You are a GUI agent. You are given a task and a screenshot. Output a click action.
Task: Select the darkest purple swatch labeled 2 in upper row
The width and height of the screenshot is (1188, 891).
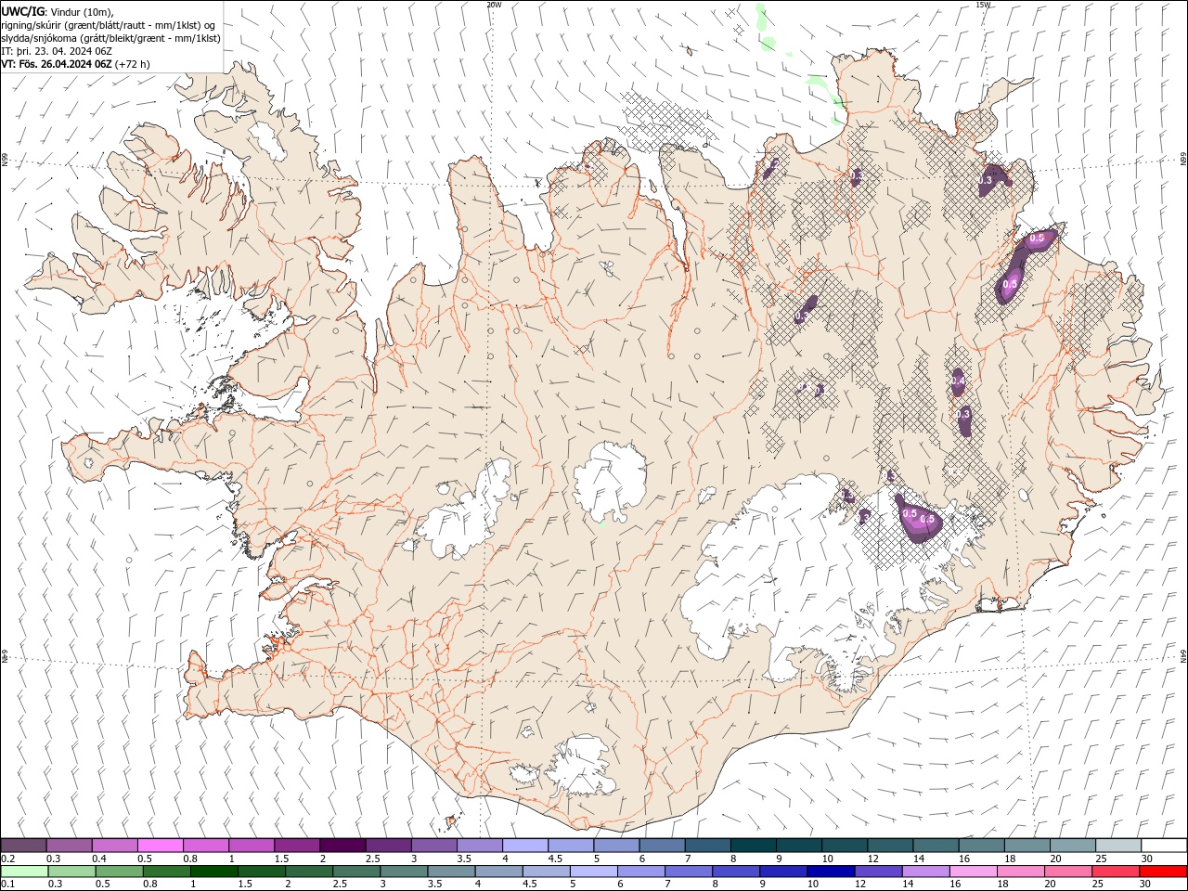[342, 846]
